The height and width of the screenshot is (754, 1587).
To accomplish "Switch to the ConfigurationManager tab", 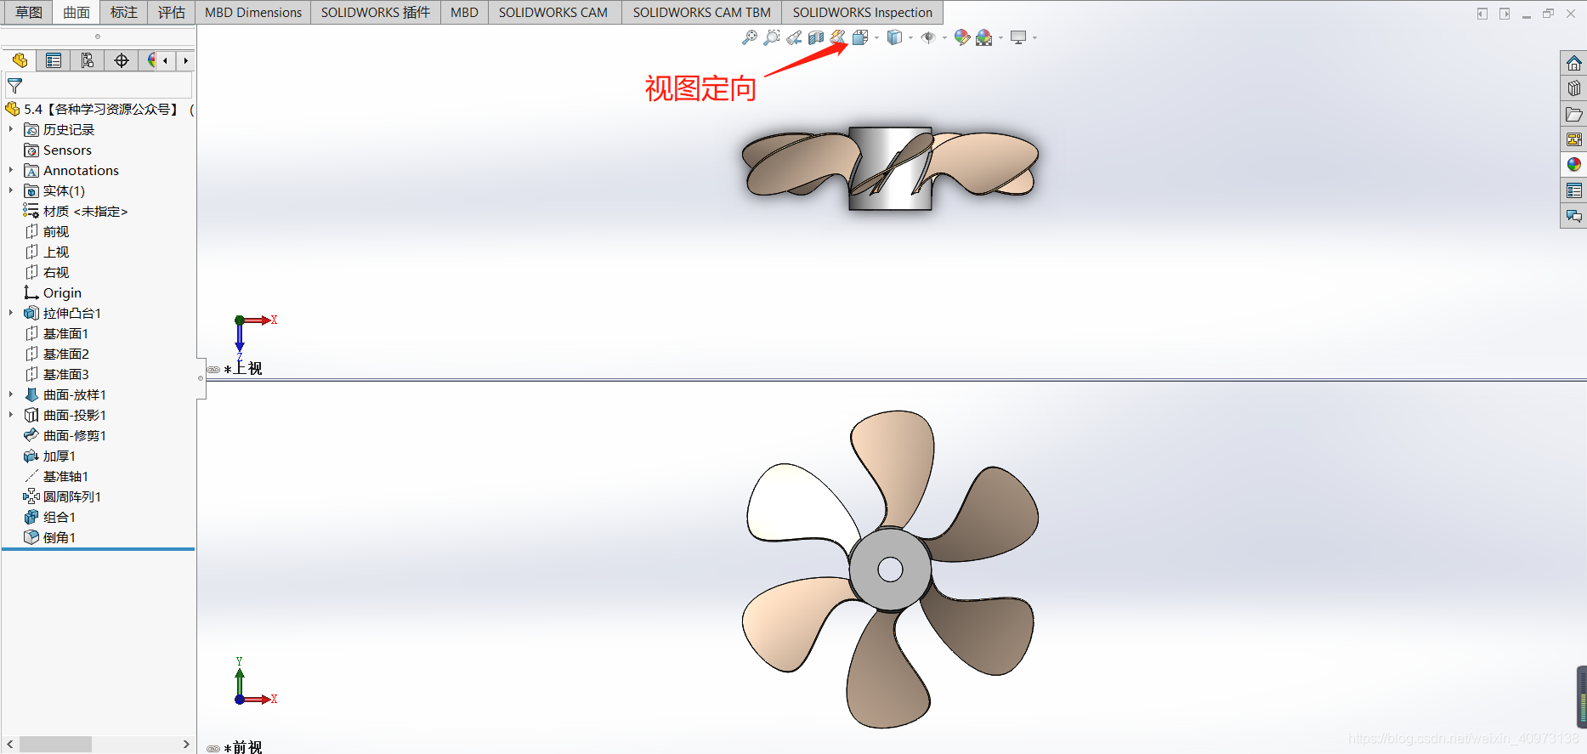I will pos(88,60).
